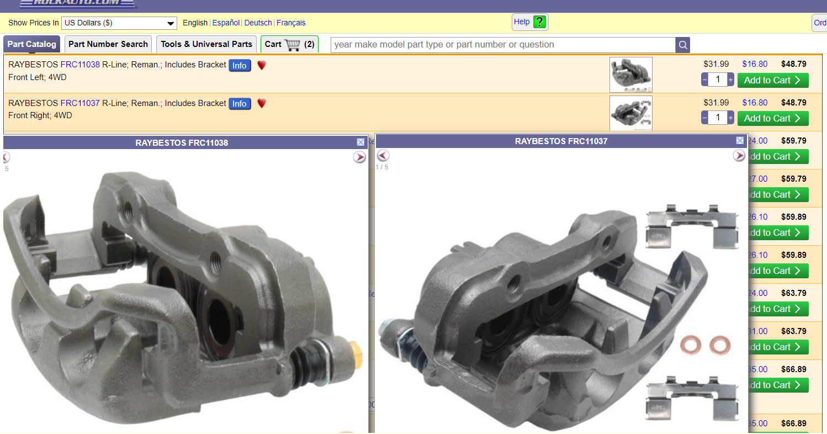Screen dimensions: 827x434
Task: Show previous image in FRC11038 popup
Action: pyautogui.click(x=6, y=157)
